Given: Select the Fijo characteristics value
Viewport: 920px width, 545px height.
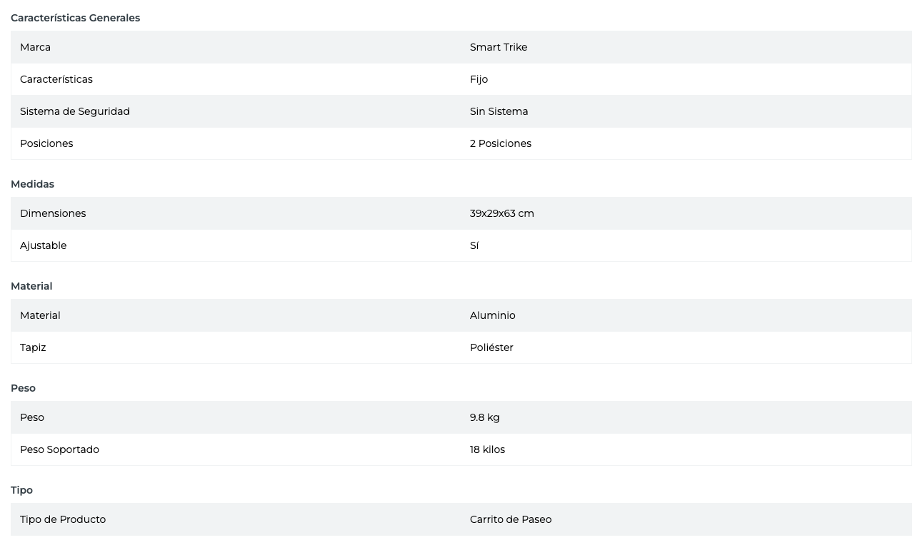Looking at the screenshot, I should pos(479,79).
